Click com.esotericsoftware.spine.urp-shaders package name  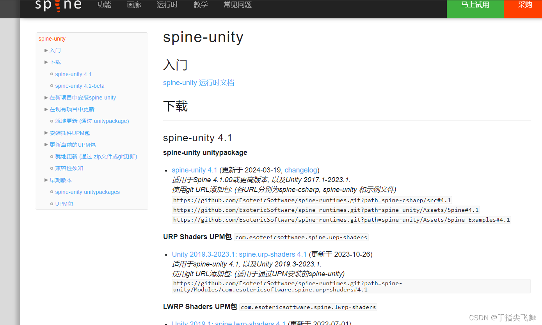pyautogui.click(x=301, y=237)
